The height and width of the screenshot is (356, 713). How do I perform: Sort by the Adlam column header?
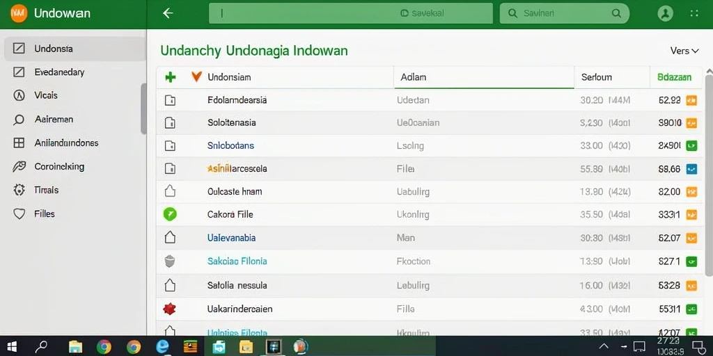414,77
